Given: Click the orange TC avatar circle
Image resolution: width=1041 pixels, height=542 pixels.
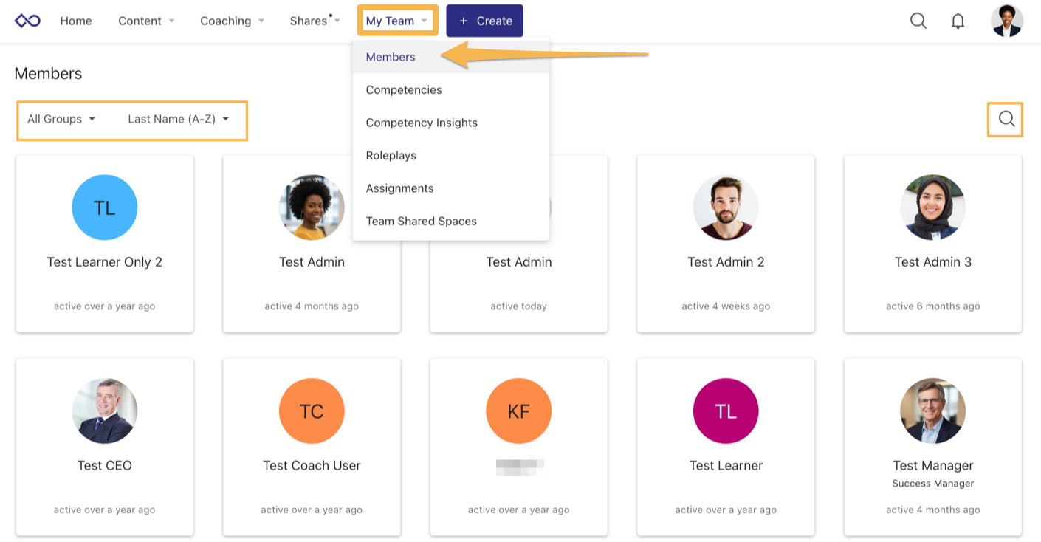Looking at the screenshot, I should (312, 411).
